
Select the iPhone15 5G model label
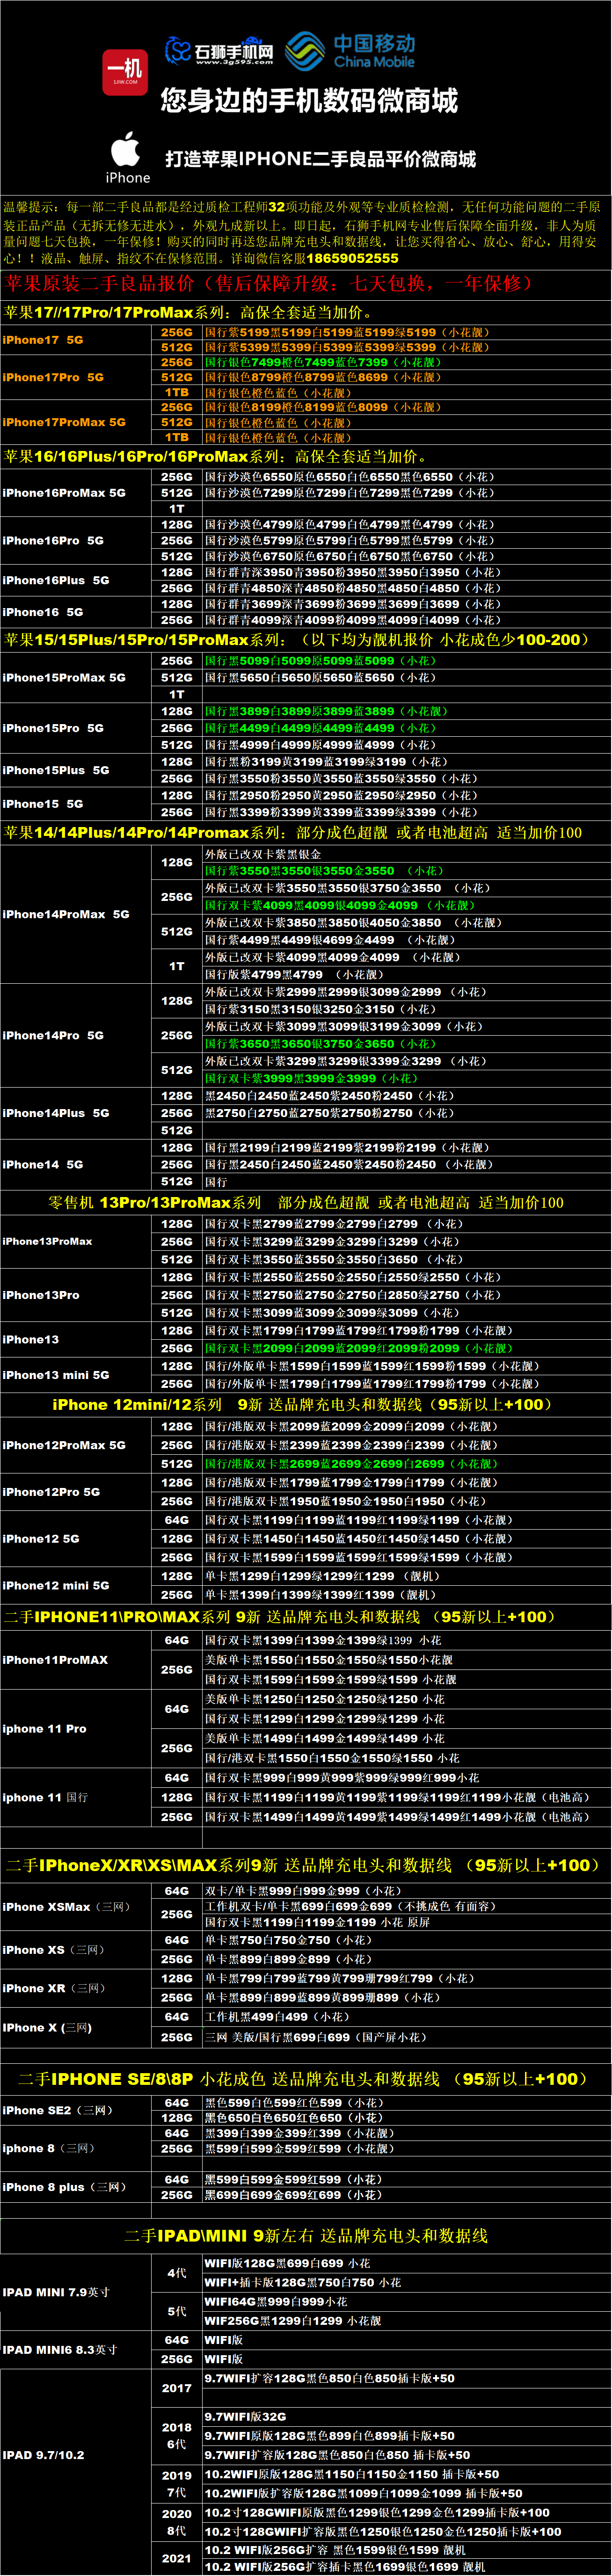click(43, 804)
